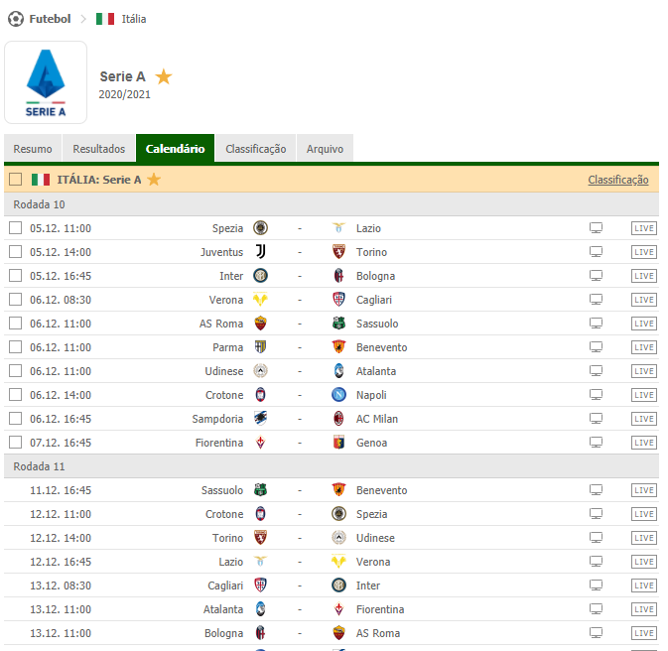Toggle the star in ITÁLIA: Serie A header
This screenshot has height=651, width=668.
[x=154, y=180]
